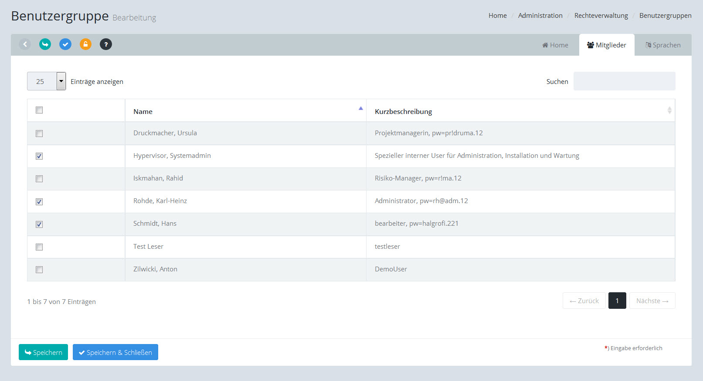The image size is (703, 381).
Task: Open the Home tab in the toolbar
Action: click(x=555, y=45)
